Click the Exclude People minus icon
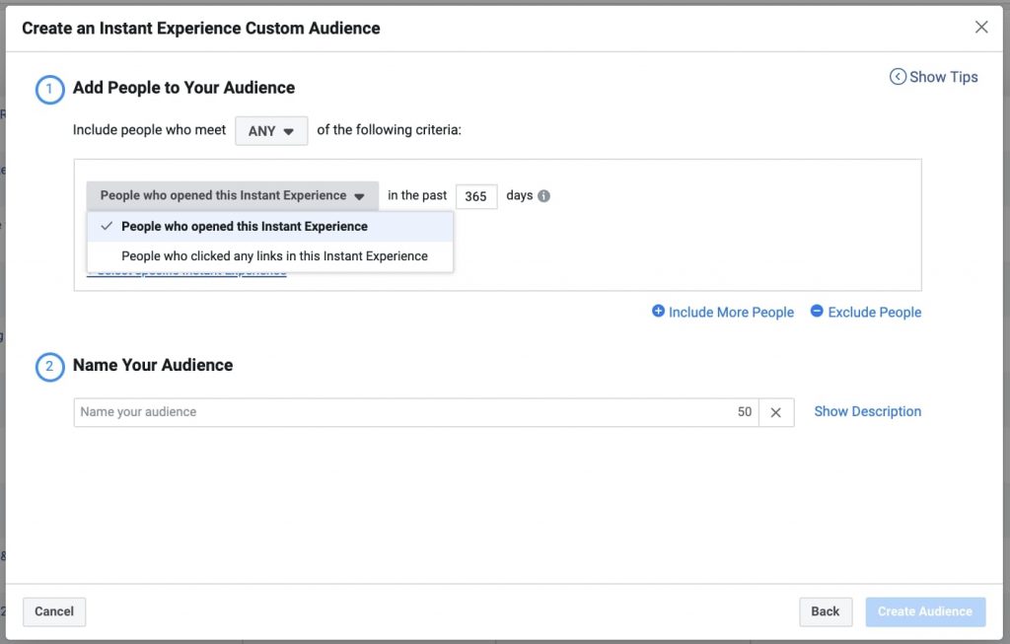Viewport: 1010px width, 644px height. [817, 312]
